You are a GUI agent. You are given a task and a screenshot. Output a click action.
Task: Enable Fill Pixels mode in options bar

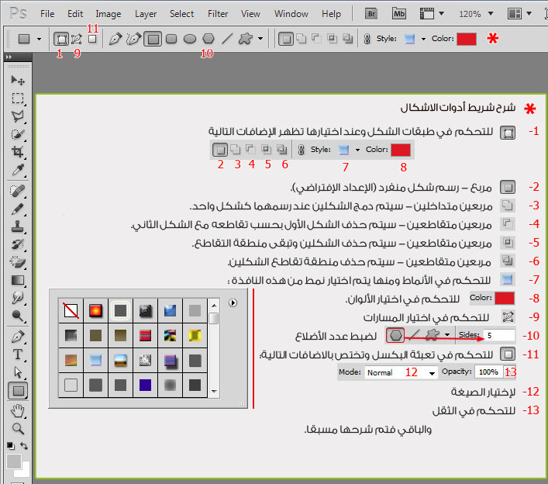tap(92, 39)
